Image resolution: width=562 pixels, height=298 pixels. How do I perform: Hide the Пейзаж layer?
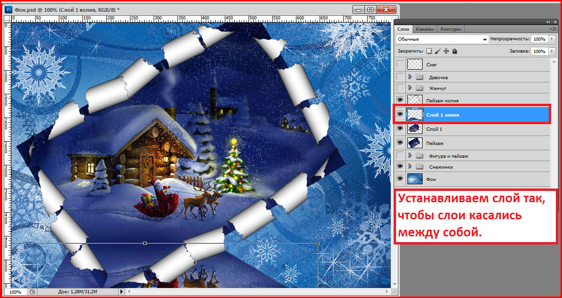click(x=400, y=143)
